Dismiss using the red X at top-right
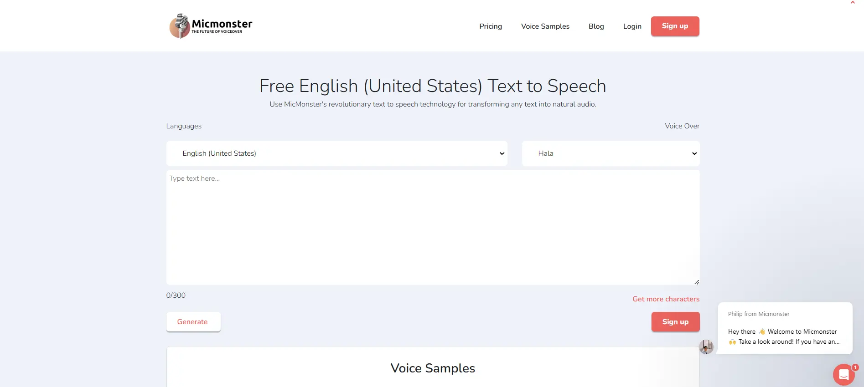This screenshot has width=864, height=387. [x=853, y=2]
